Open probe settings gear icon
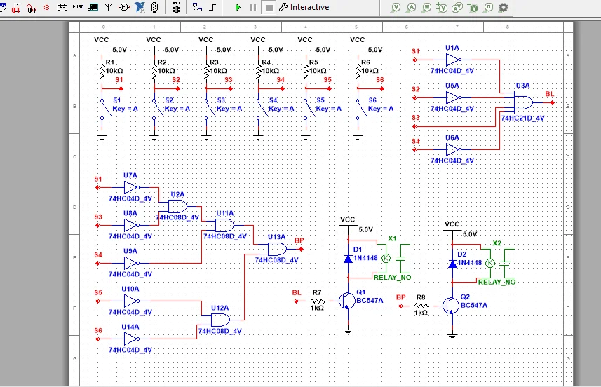 (x=504, y=7)
